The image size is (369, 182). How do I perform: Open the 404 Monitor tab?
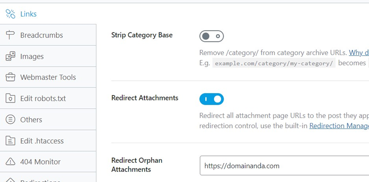(x=48, y=161)
